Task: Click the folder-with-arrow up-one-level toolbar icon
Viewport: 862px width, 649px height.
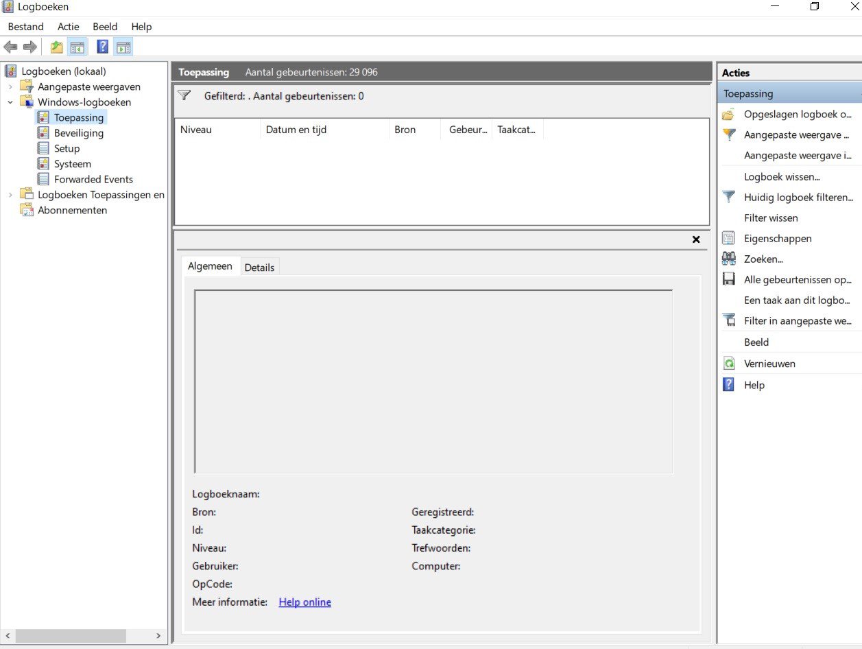Action: point(56,47)
